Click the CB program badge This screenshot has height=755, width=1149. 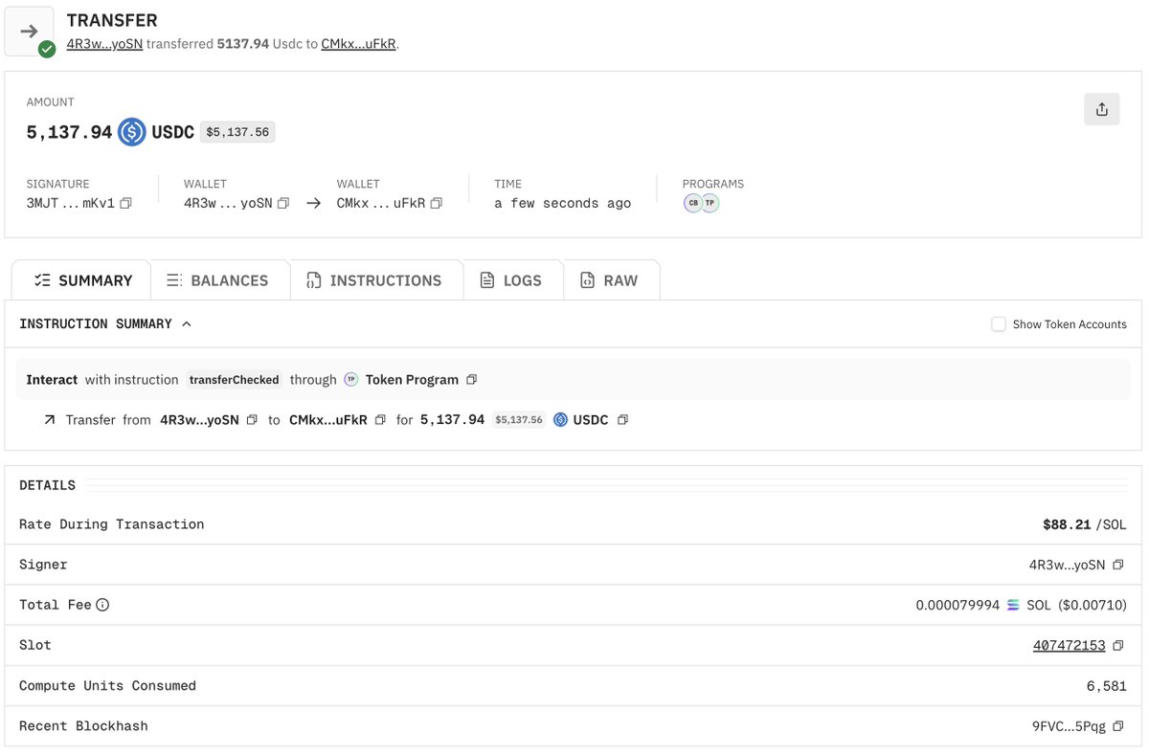[x=693, y=203]
